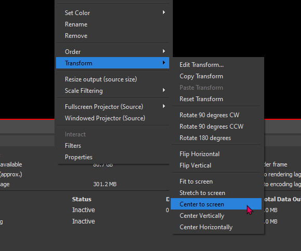Click Flip Vertical
301x251 pixels.
[x=216, y=165]
